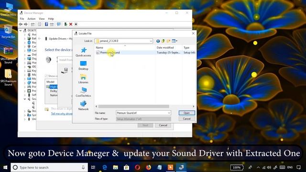Image resolution: width=306 pixels, height=172 pixels.
Task: Open Firefox from taskbar
Action: (x=149, y=167)
